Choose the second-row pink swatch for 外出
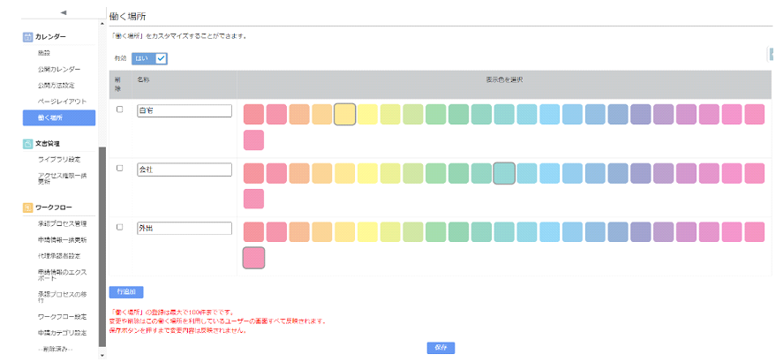The width and height of the screenshot is (776, 362). pyautogui.click(x=253, y=258)
